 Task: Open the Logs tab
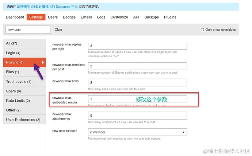(101, 17)
